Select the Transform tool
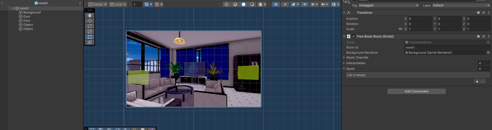Viewport: 492px width, 130px height. (x=90, y=42)
